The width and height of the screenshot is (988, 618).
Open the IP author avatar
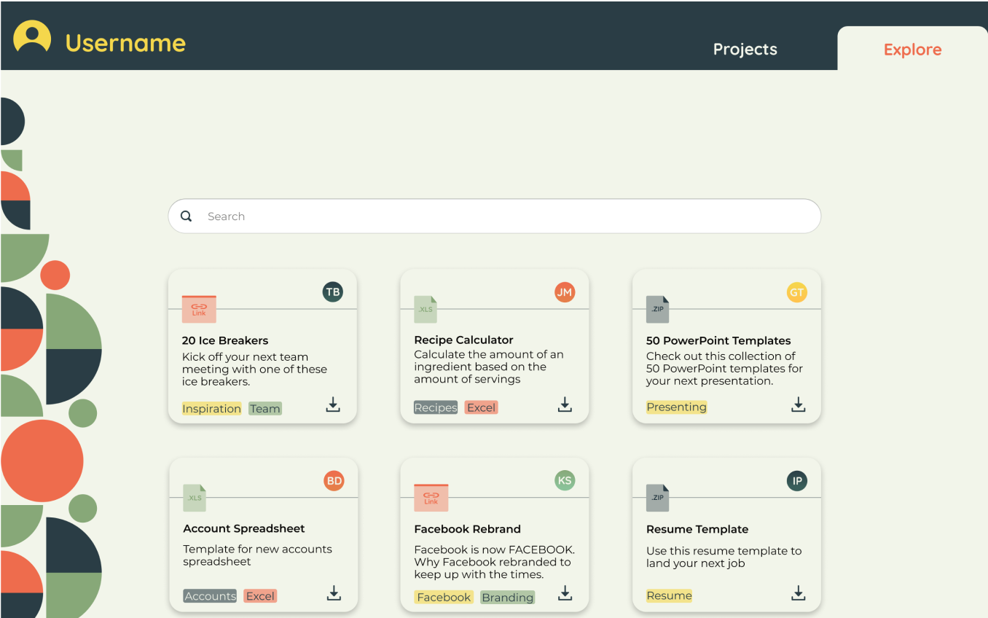797,481
